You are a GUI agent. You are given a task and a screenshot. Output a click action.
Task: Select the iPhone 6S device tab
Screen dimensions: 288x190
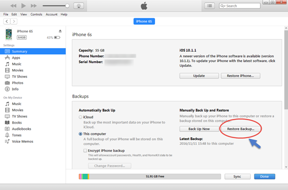tap(144, 21)
